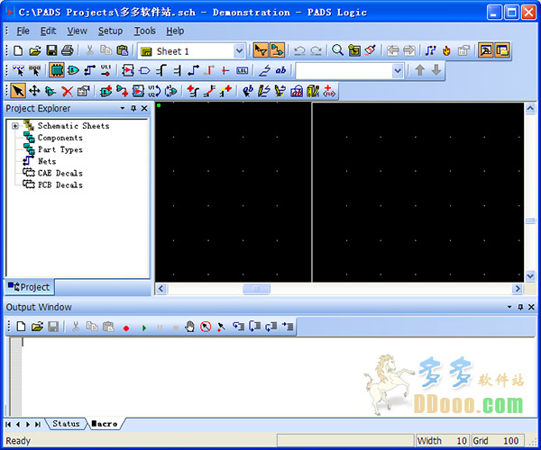Click the Sheet/board view icon
The width and height of the screenshot is (541, 450).
coord(354,51)
